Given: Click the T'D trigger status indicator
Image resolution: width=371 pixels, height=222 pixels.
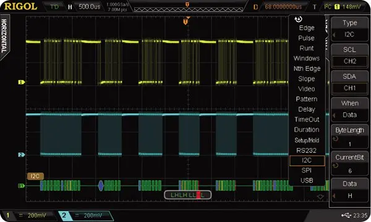Looking at the screenshot, I should [x=54, y=7].
